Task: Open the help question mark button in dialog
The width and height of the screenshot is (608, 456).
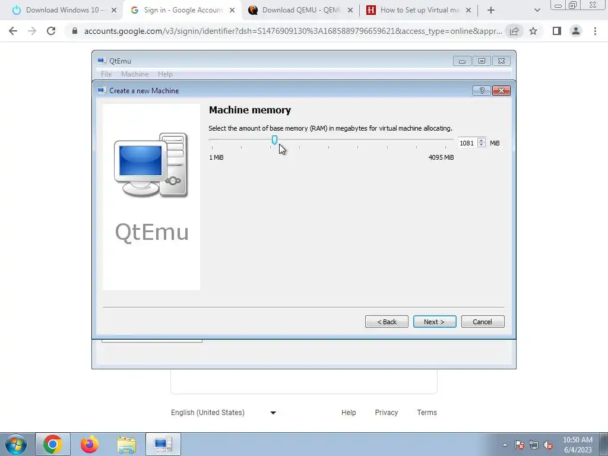Action: pyautogui.click(x=482, y=90)
